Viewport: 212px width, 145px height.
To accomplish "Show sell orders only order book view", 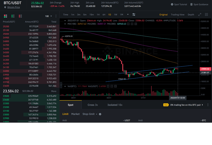I will click(x=20, y=16).
